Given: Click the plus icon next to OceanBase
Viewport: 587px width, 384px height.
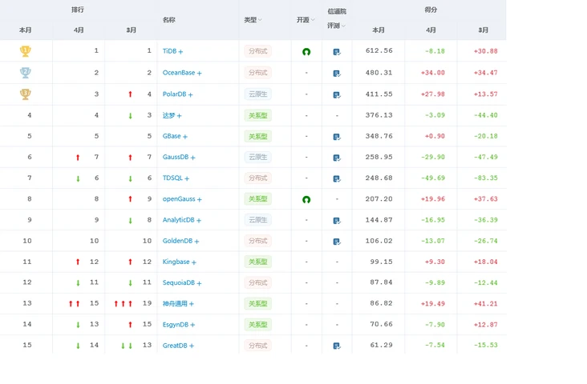Looking at the screenshot, I should (x=199, y=74).
